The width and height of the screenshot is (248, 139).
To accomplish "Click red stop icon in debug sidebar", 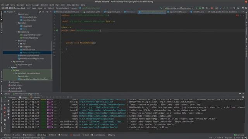I will [5, 108].
